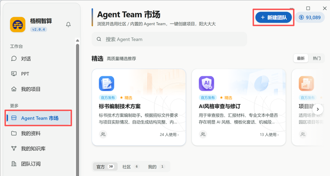Open 我的资料 folder in the sidebar
Image resolution: width=330 pixels, height=176 pixels.
click(38, 133)
